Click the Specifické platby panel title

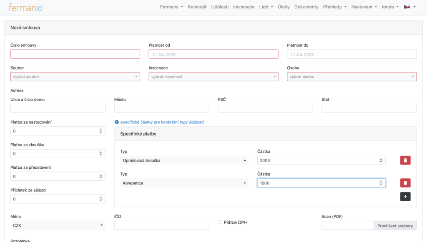138,134
